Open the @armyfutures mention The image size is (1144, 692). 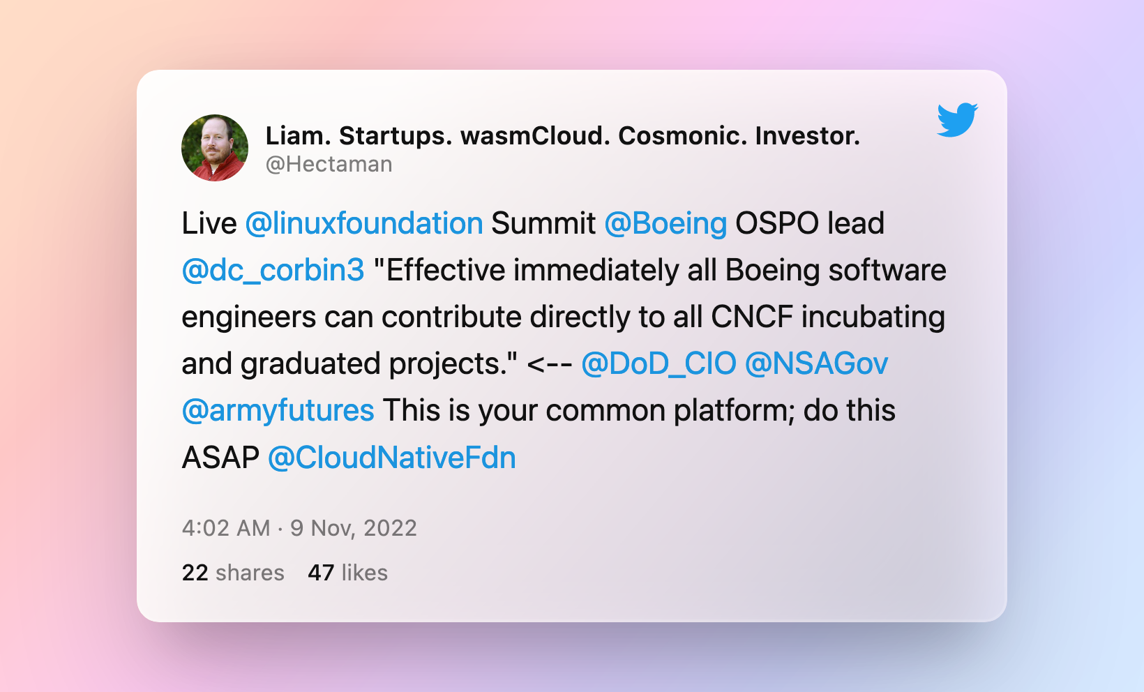(x=278, y=411)
